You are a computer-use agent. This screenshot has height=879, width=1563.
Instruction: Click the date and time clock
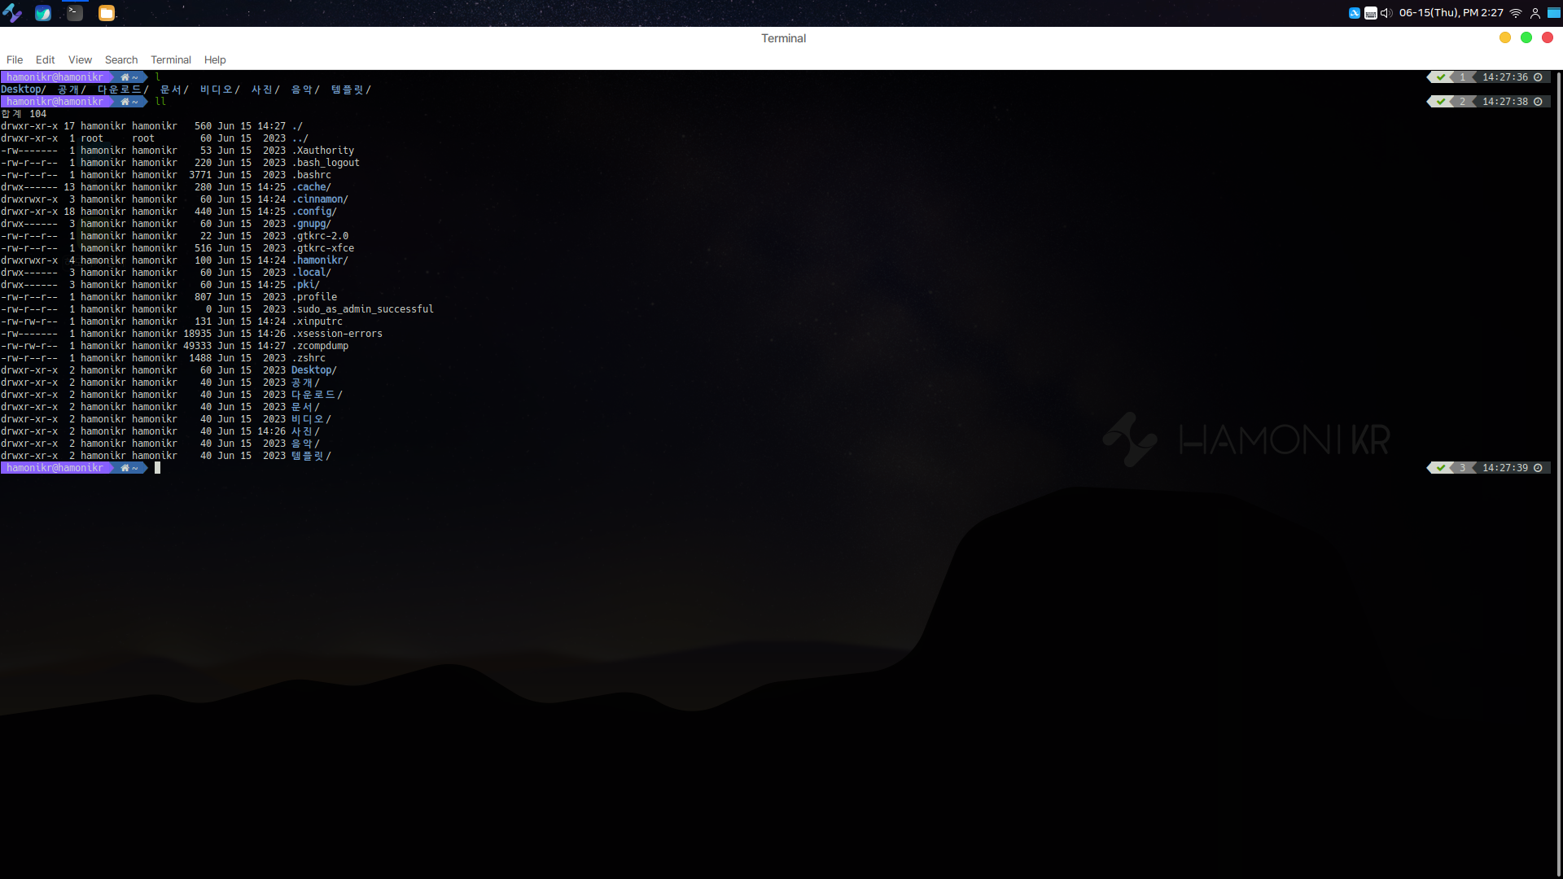pyautogui.click(x=1451, y=13)
